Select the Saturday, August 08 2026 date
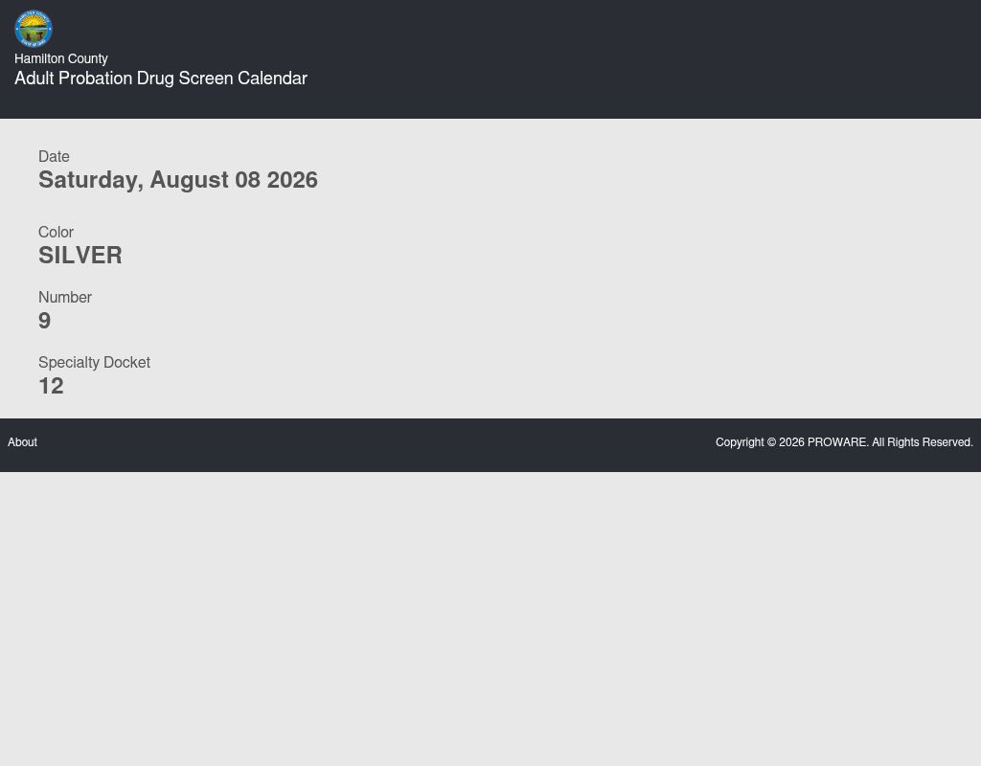The height and width of the screenshot is (766, 981). click(x=177, y=180)
